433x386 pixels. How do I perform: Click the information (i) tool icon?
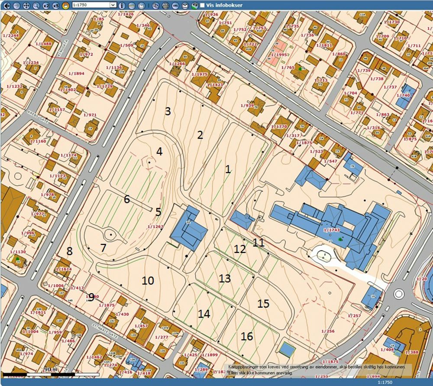[x=122, y=5]
